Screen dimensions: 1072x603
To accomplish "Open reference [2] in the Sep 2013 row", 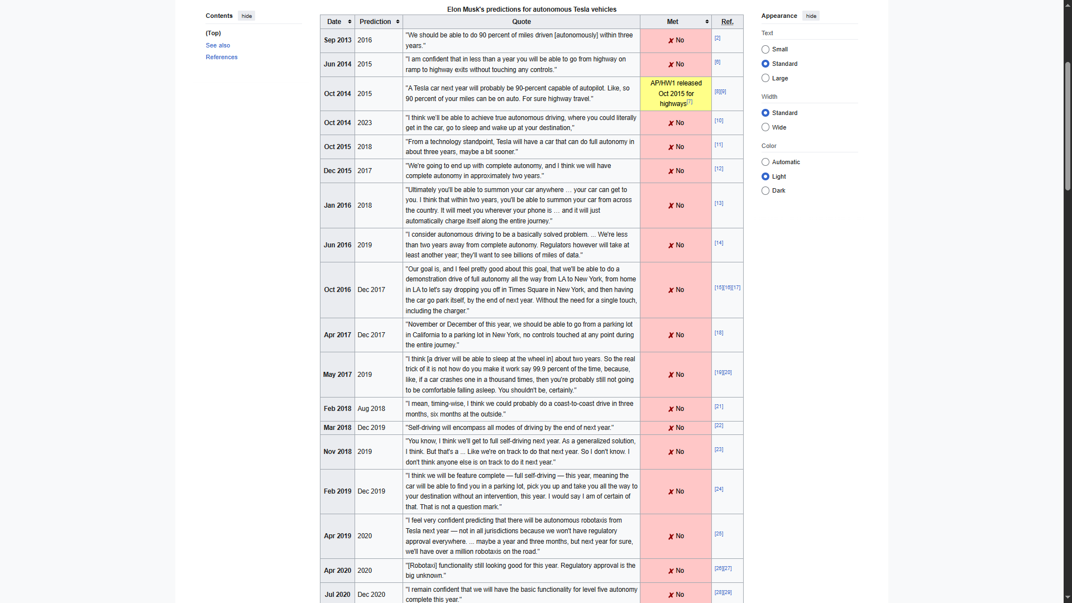I will pos(717,39).
